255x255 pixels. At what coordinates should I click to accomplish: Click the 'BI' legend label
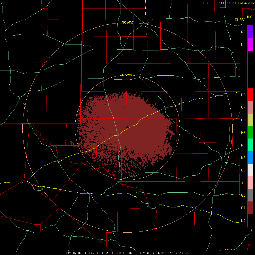click(243, 208)
